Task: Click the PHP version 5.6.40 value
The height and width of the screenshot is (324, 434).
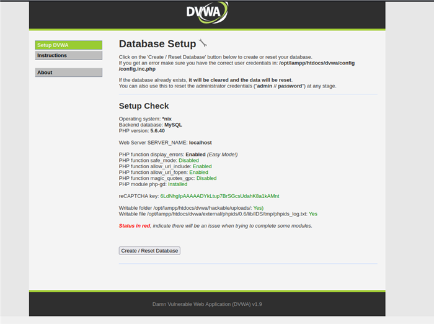Action: pos(157,131)
